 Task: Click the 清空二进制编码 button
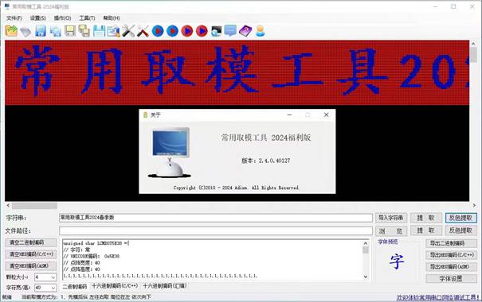(31, 242)
